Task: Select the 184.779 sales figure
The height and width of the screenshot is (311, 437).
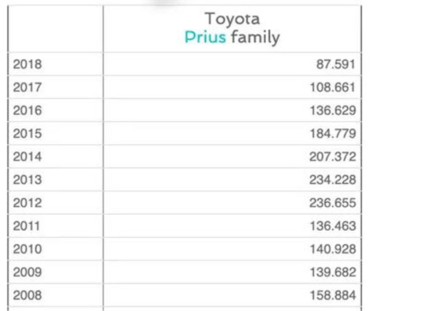Action: pyautogui.click(x=333, y=134)
